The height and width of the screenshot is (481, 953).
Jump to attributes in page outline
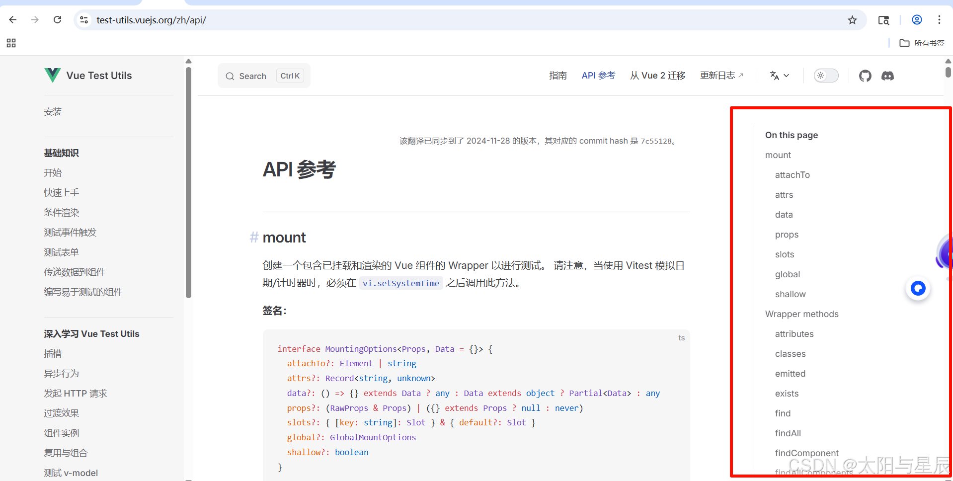pos(794,334)
